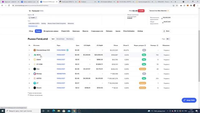Select the Фьючерсы (futures) market filter

pyautogui.click(x=70, y=39)
